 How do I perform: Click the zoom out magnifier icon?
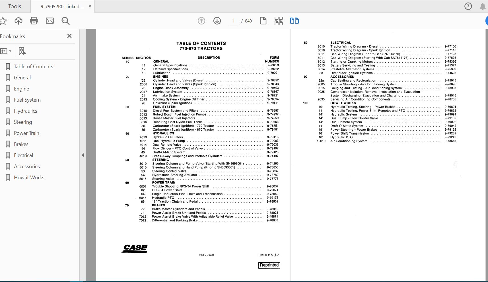(65, 20)
